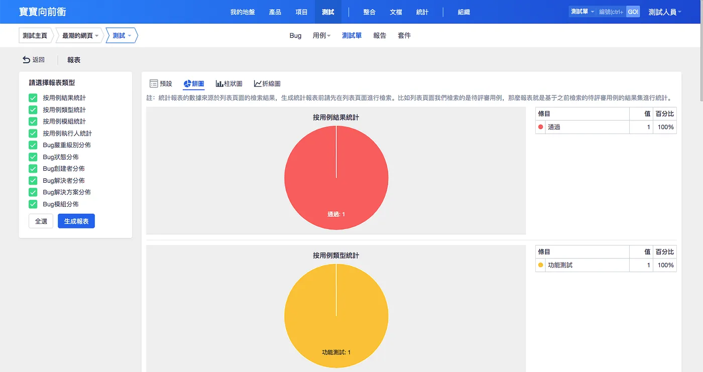703x372 pixels.
Task: Go to 測試主頁 breadcrumb
Action: 35,36
